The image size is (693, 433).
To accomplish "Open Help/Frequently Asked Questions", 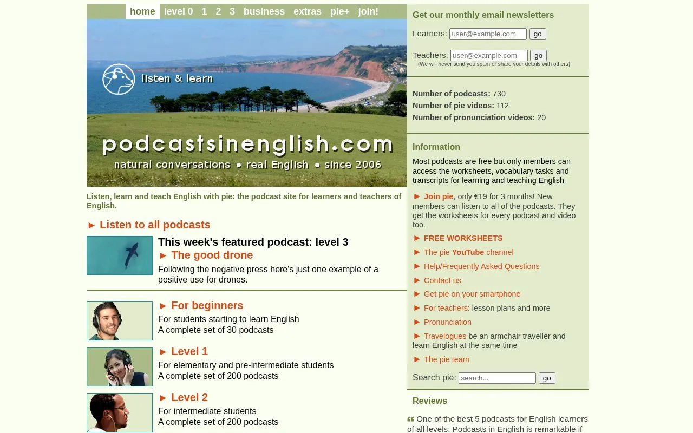I will 481,266.
